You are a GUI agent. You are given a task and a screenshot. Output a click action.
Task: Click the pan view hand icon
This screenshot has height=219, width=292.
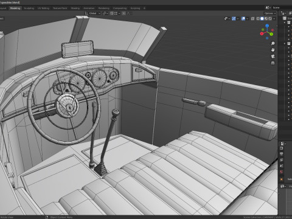click(273, 50)
